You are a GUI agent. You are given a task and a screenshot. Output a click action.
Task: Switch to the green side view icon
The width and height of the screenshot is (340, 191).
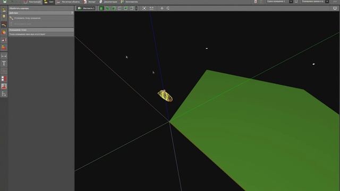tap(126, 8)
